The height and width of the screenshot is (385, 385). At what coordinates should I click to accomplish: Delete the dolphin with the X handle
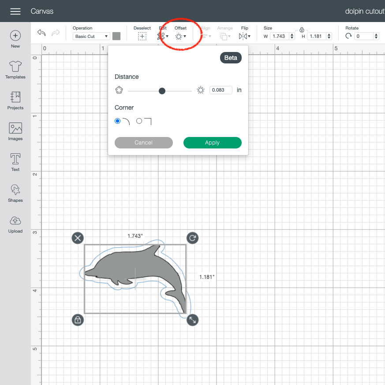coord(78,238)
